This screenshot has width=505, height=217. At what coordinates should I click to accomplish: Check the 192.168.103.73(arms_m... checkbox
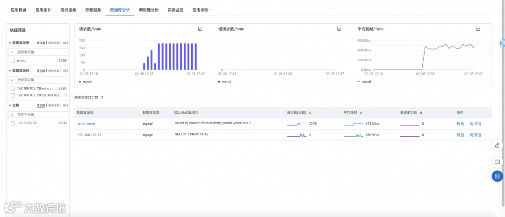click(x=13, y=88)
